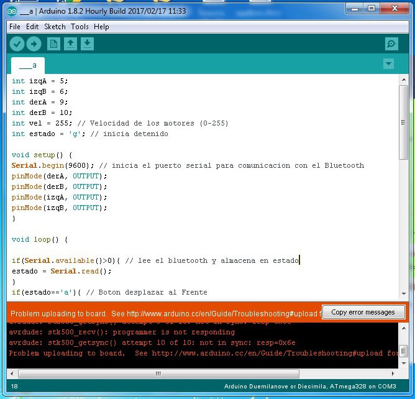Click the Copy error messages button
The width and height of the screenshot is (415, 399).
coord(363,312)
